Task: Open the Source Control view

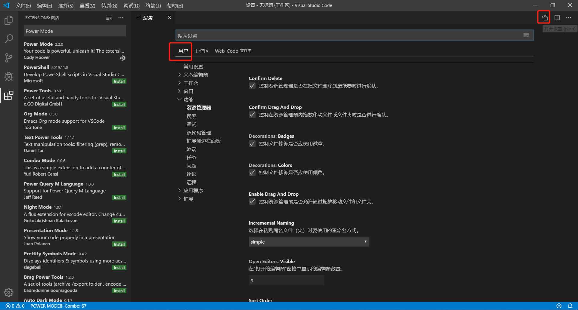Action: (x=9, y=58)
